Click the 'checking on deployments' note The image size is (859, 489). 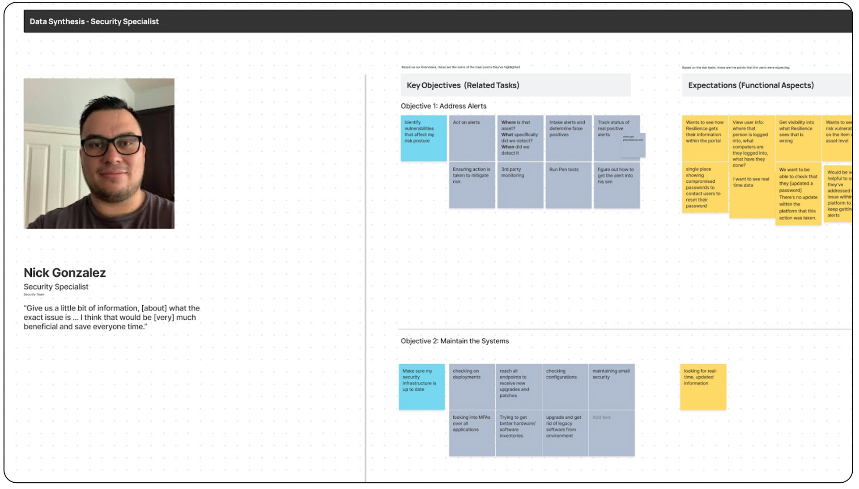pos(472,387)
